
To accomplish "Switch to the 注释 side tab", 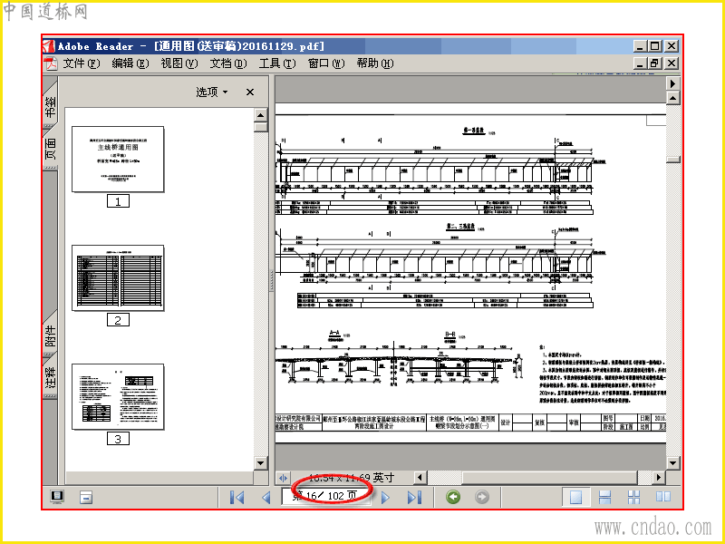I will [50, 377].
